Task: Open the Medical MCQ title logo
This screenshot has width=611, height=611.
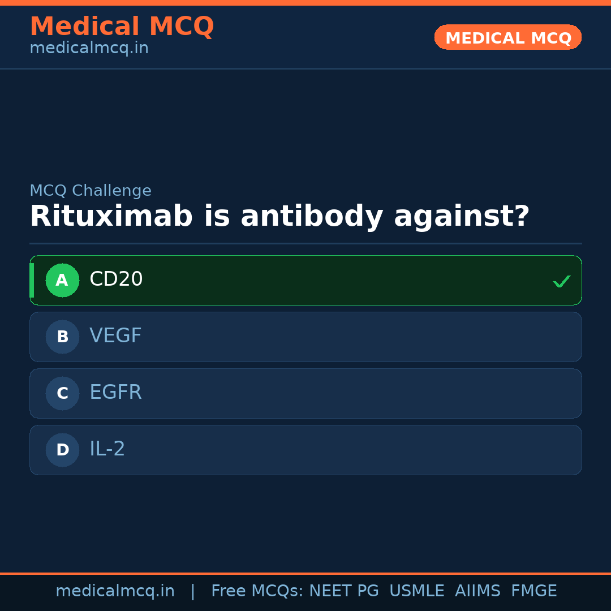Action: pyautogui.click(x=122, y=27)
